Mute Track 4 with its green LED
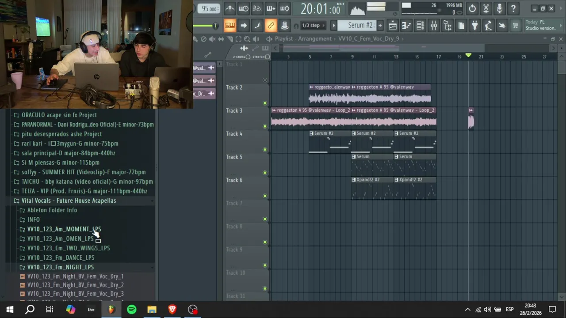Screen dimensions: 566x318 265,150
